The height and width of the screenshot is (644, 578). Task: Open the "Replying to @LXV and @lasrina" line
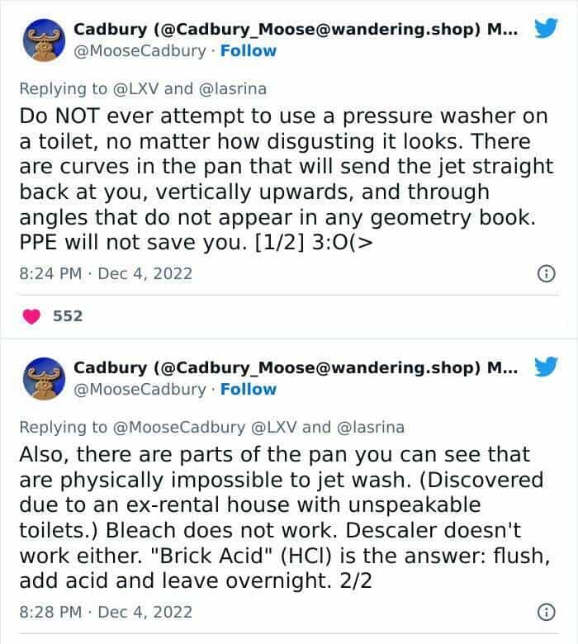point(142,88)
